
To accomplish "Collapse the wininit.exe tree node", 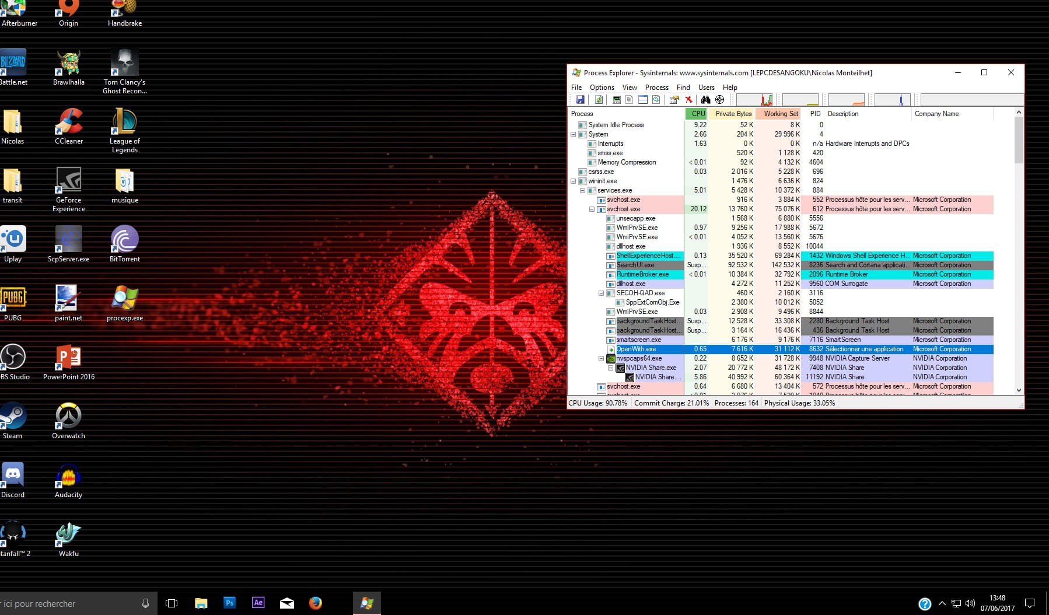I will [573, 181].
